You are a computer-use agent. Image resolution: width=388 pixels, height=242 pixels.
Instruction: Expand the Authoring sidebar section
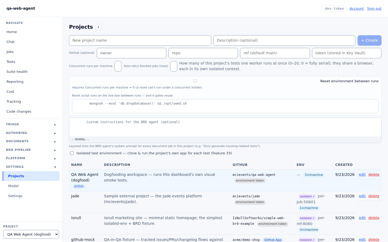pos(31,133)
